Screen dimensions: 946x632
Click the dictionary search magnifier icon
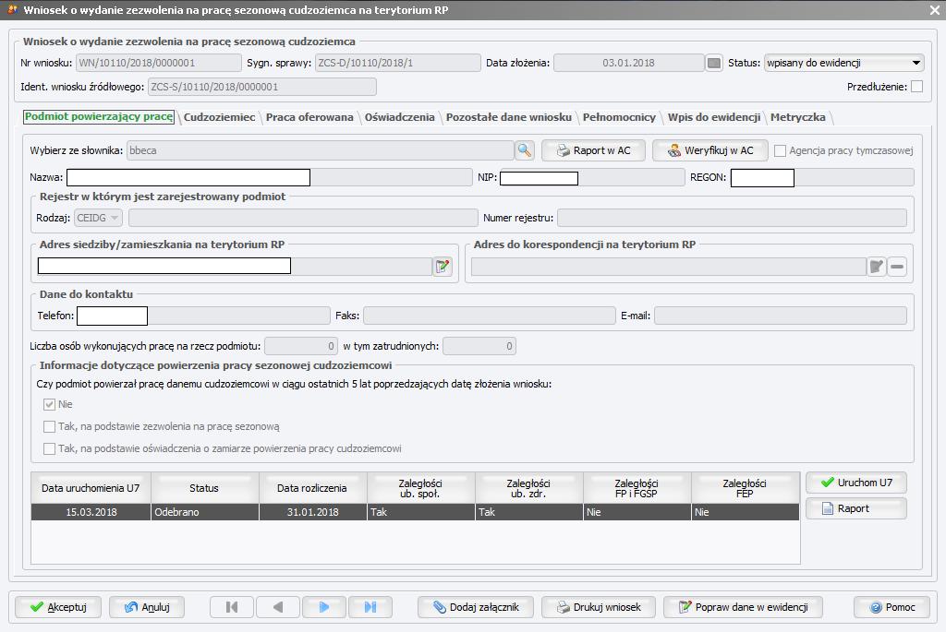525,150
